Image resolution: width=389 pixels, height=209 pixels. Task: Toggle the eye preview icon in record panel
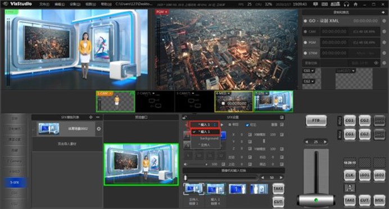pos(376,63)
